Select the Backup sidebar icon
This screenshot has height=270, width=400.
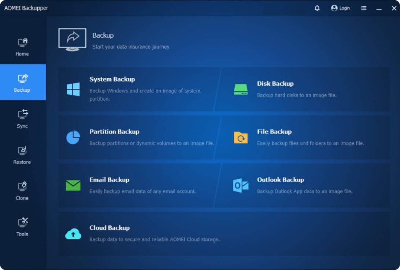22,79
